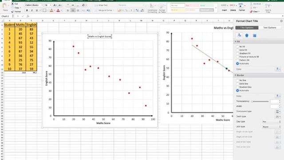Click the Format painter brush

[x=12, y=12]
